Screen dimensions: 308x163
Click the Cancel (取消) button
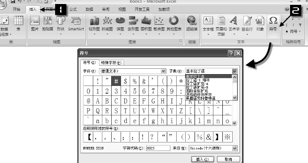229,159
